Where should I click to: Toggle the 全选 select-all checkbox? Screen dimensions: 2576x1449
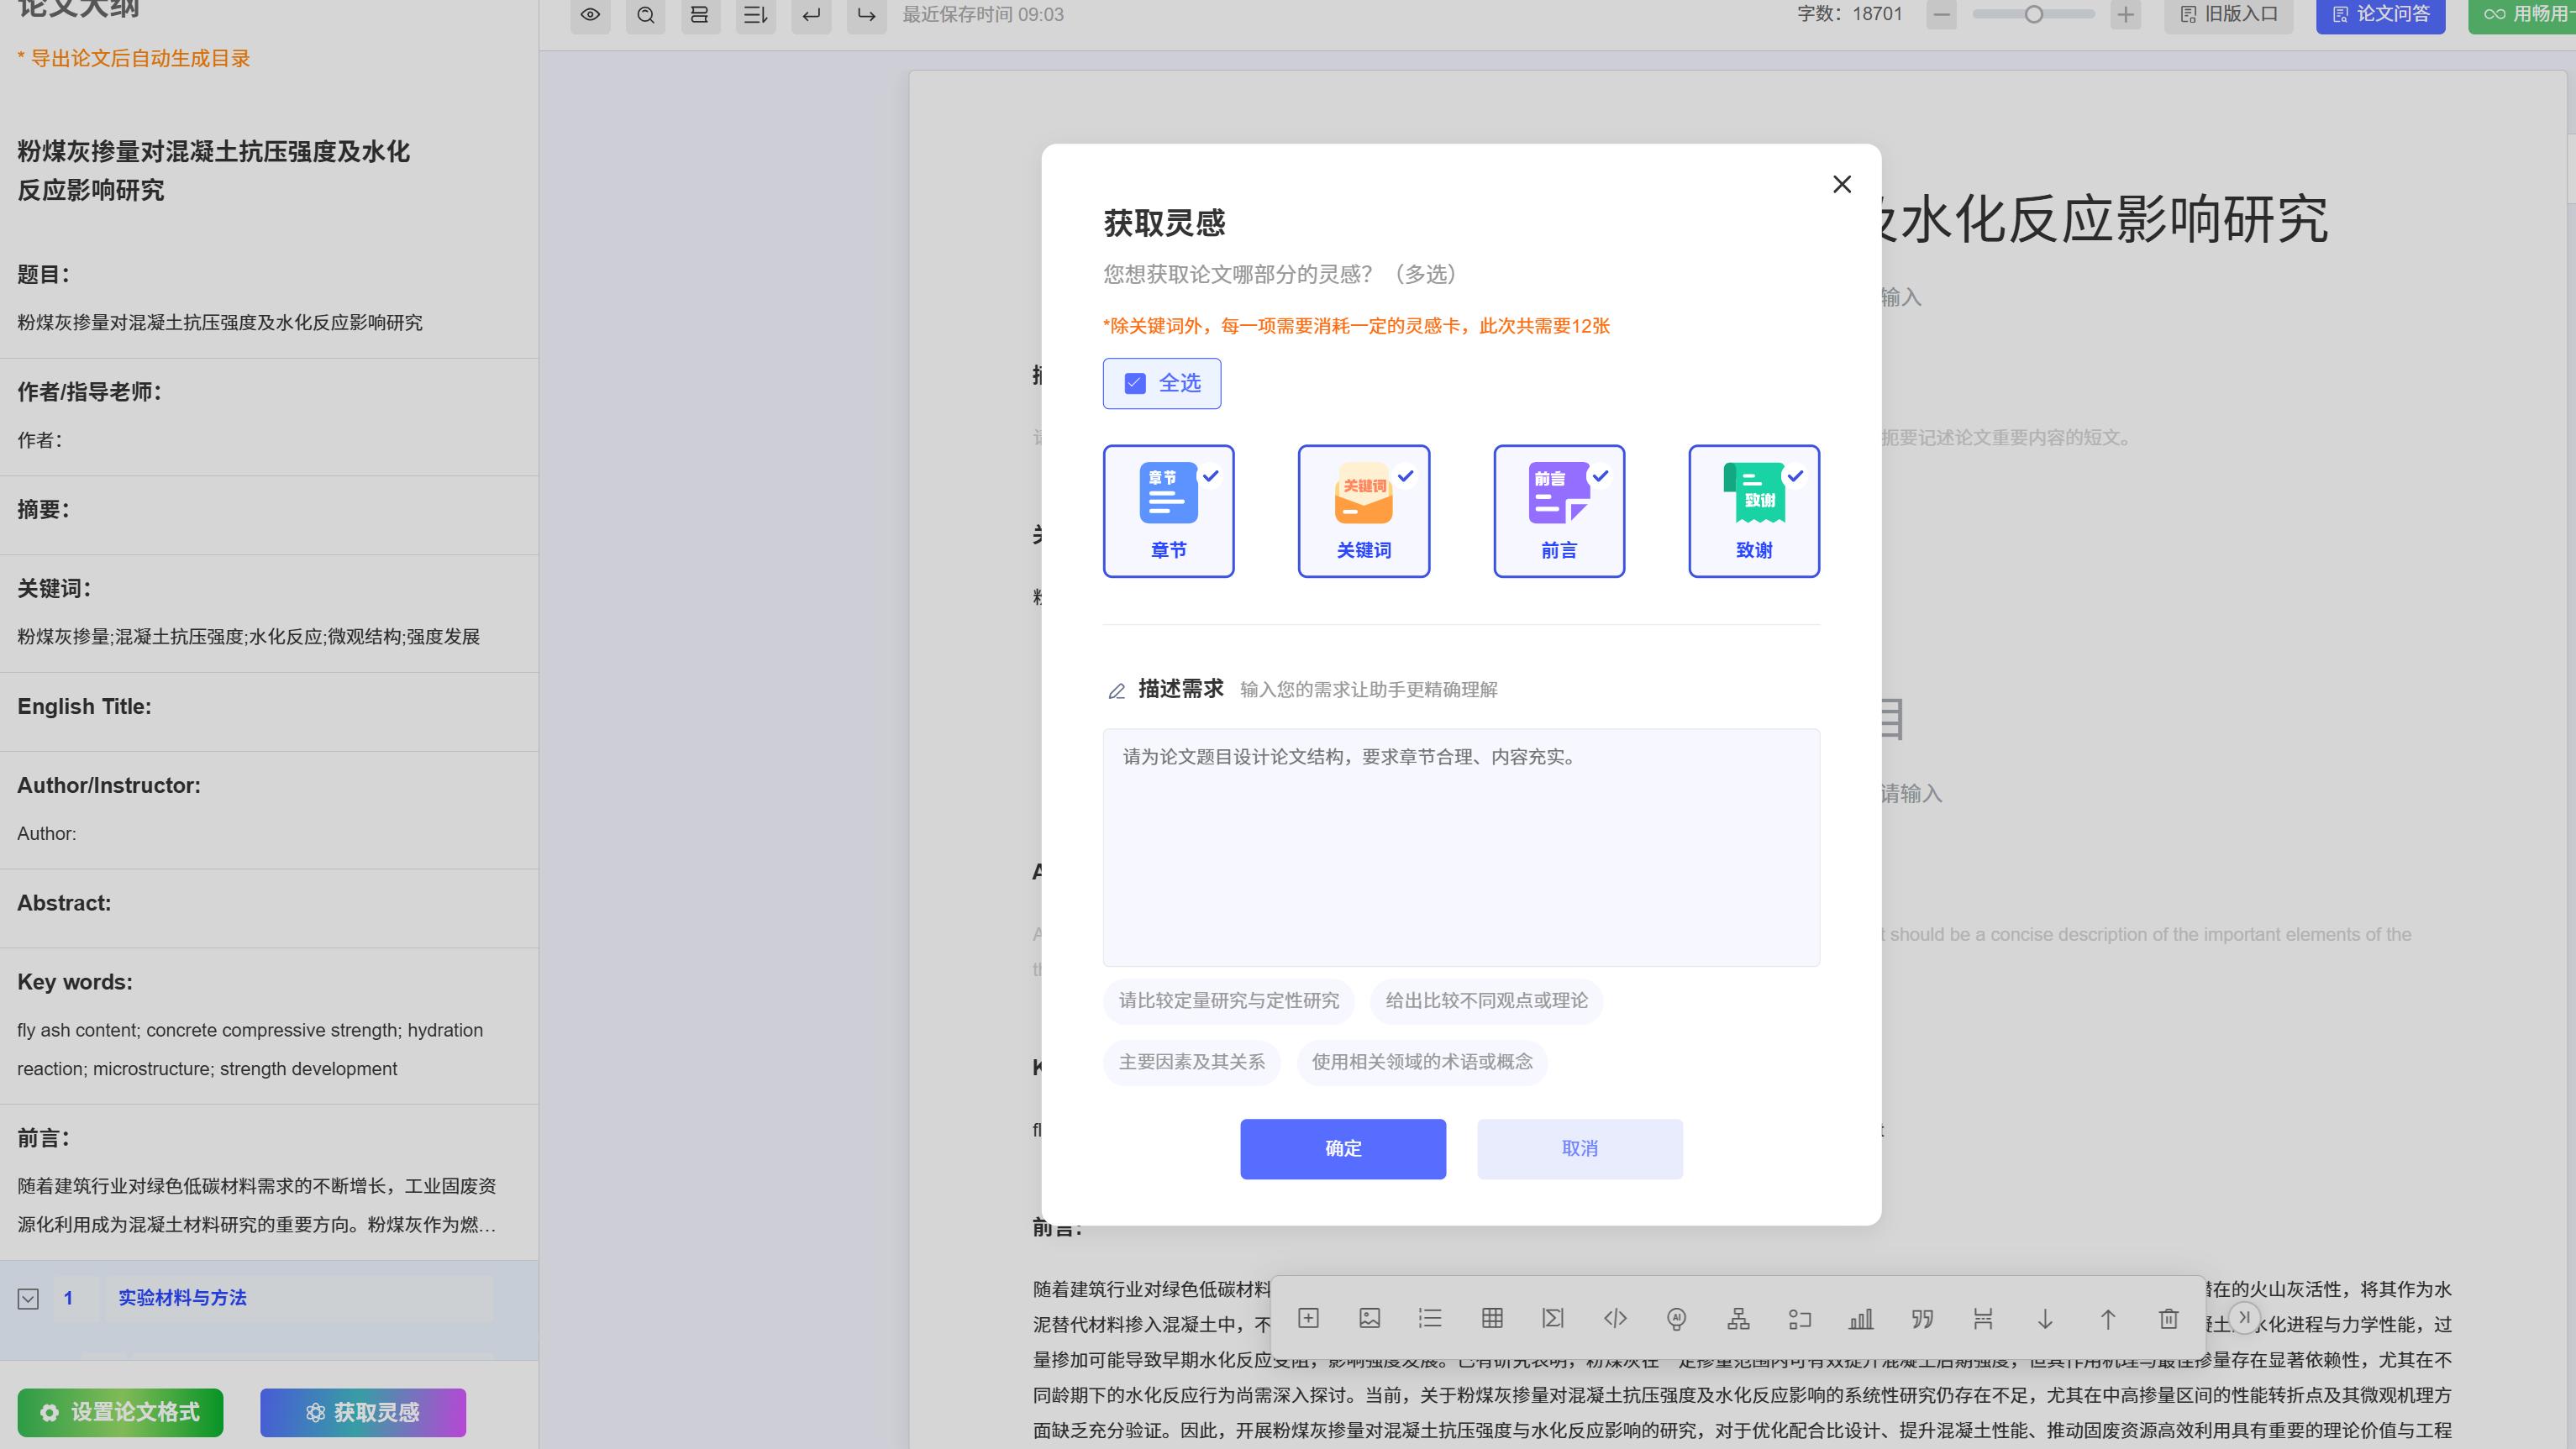[x=1133, y=383]
